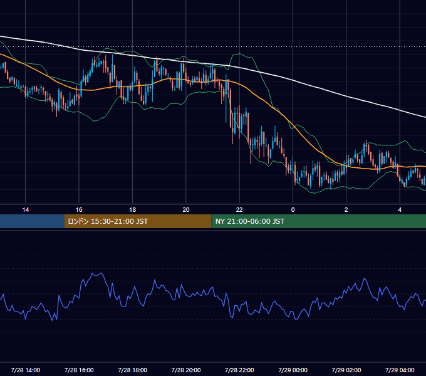Screen dimensions: 426x376
Task: Select the 0 hour axis label
Action: (x=293, y=210)
